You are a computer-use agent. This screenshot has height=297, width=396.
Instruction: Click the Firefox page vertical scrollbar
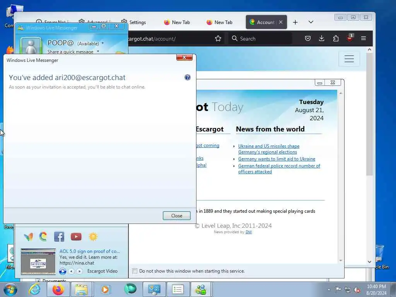pyautogui.click(x=369, y=114)
